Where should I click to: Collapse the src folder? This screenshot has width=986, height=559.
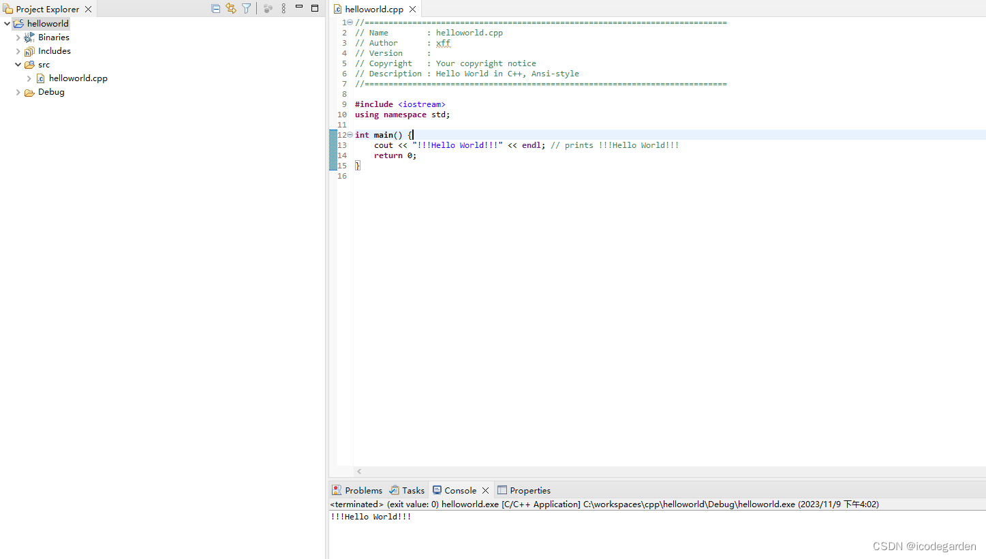click(18, 65)
